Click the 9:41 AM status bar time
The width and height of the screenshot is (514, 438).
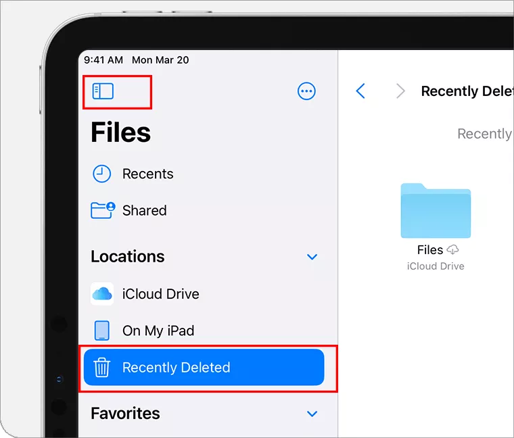(x=103, y=60)
